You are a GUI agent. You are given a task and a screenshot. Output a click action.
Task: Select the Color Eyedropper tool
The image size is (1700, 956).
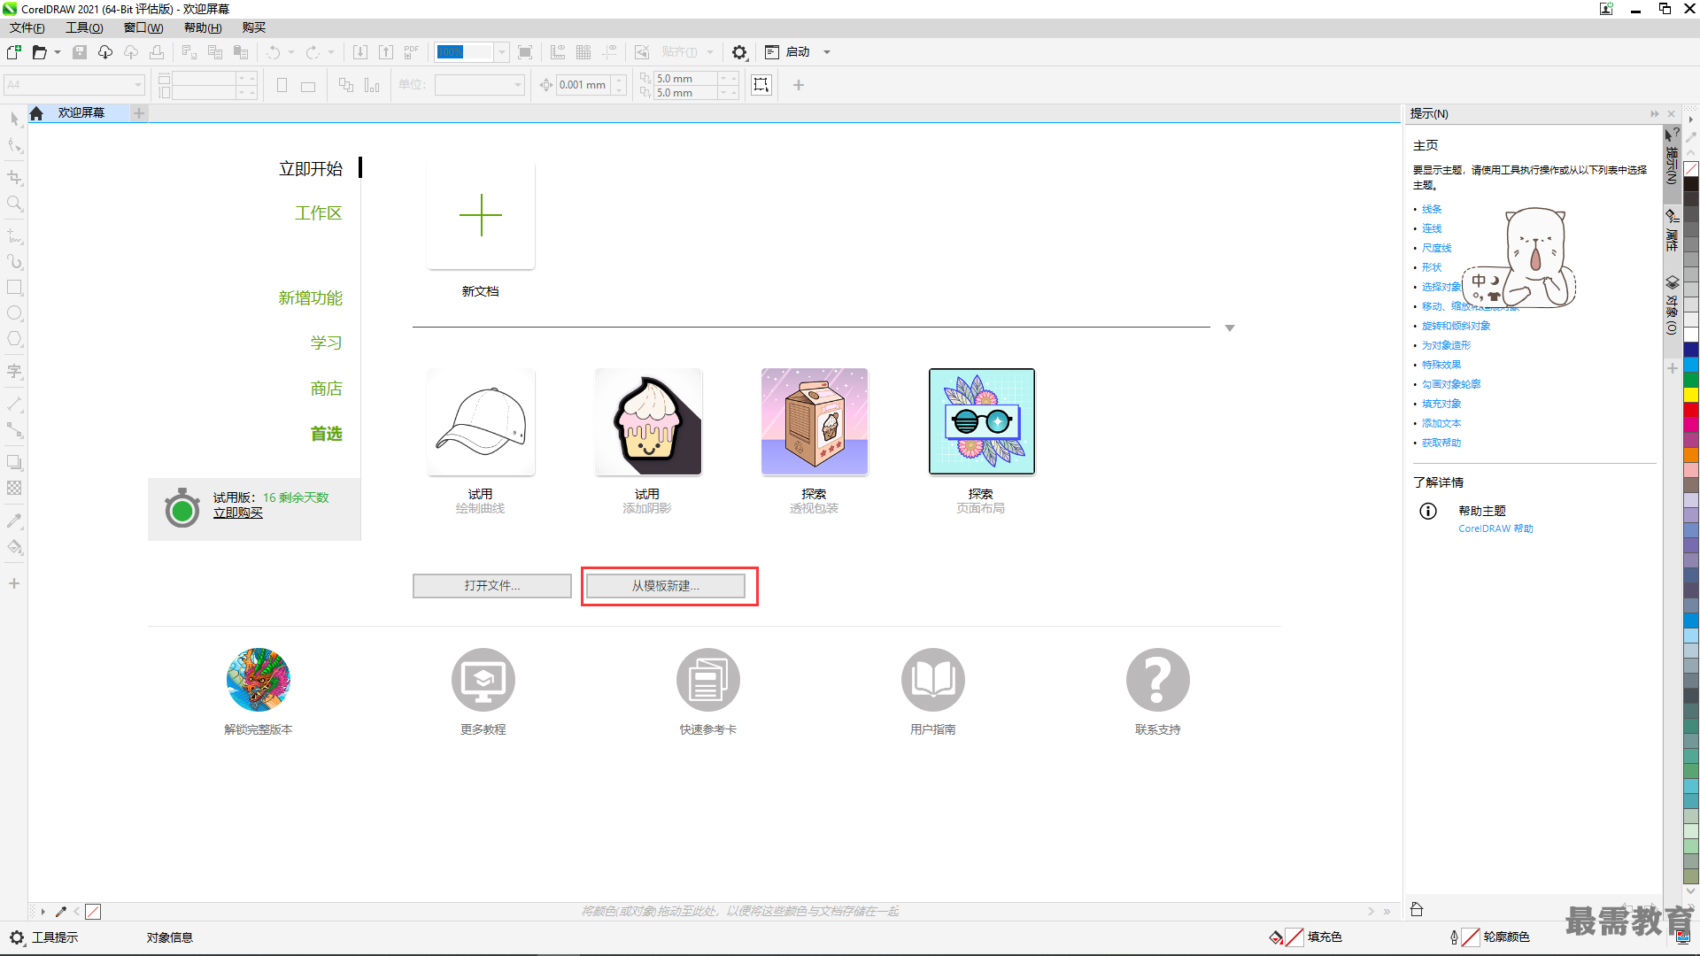click(x=14, y=520)
